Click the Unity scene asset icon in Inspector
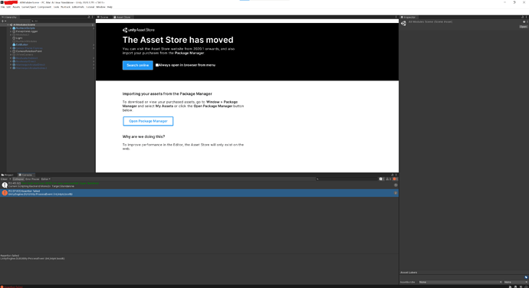The image size is (529, 288). (403, 23)
